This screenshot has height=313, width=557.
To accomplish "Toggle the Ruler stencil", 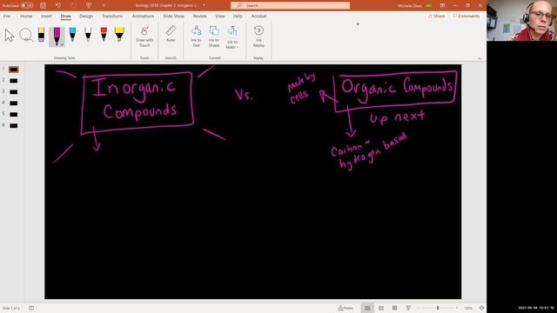I will (x=171, y=35).
